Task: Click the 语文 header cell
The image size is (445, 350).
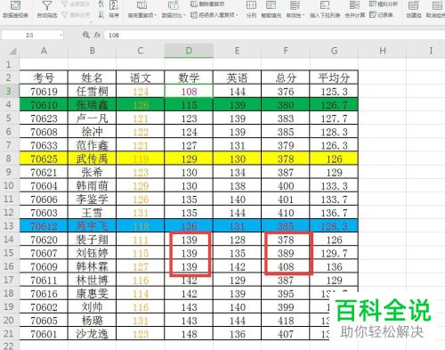Action: click(x=141, y=77)
